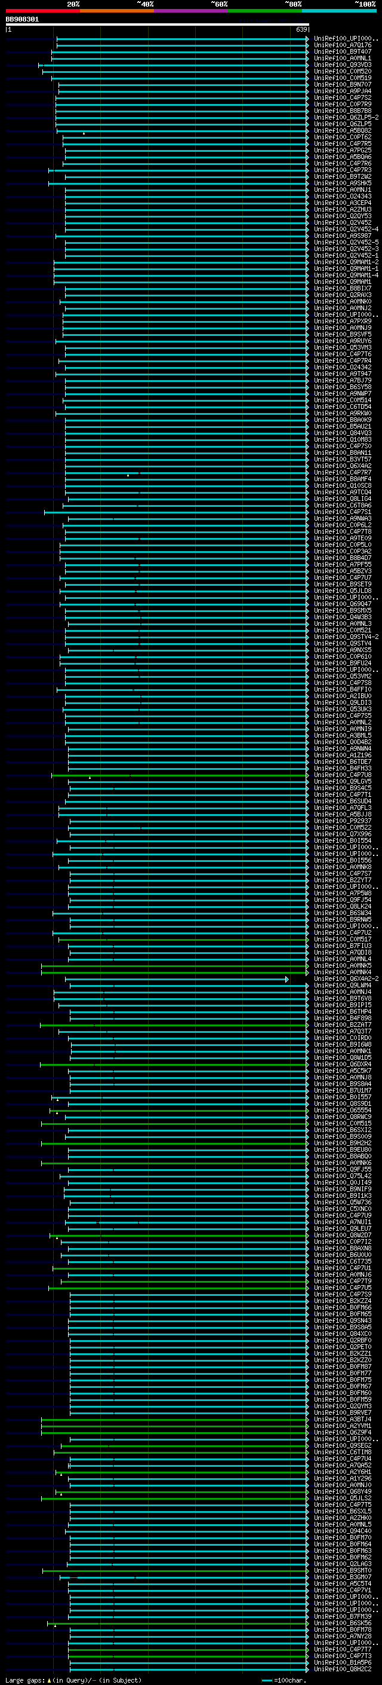Click label UniRef100_A0MNK5

tap(342, 965)
